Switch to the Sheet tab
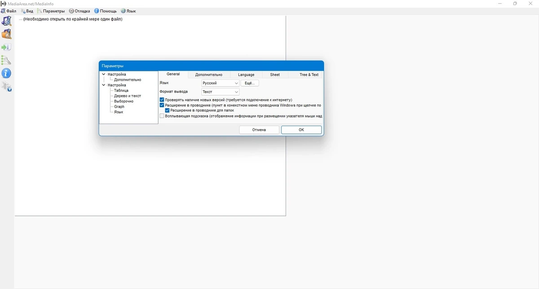The height and width of the screenshot is (289, 539). [275, 75]
